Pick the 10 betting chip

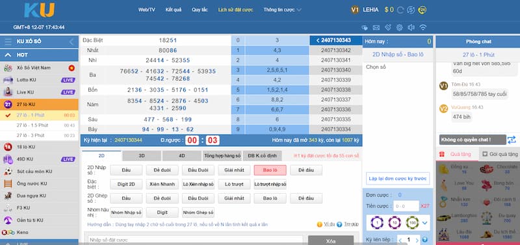point(395,222)
